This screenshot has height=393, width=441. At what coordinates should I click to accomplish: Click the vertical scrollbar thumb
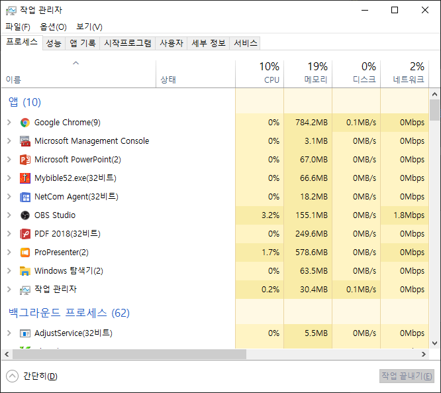point(435,110)
